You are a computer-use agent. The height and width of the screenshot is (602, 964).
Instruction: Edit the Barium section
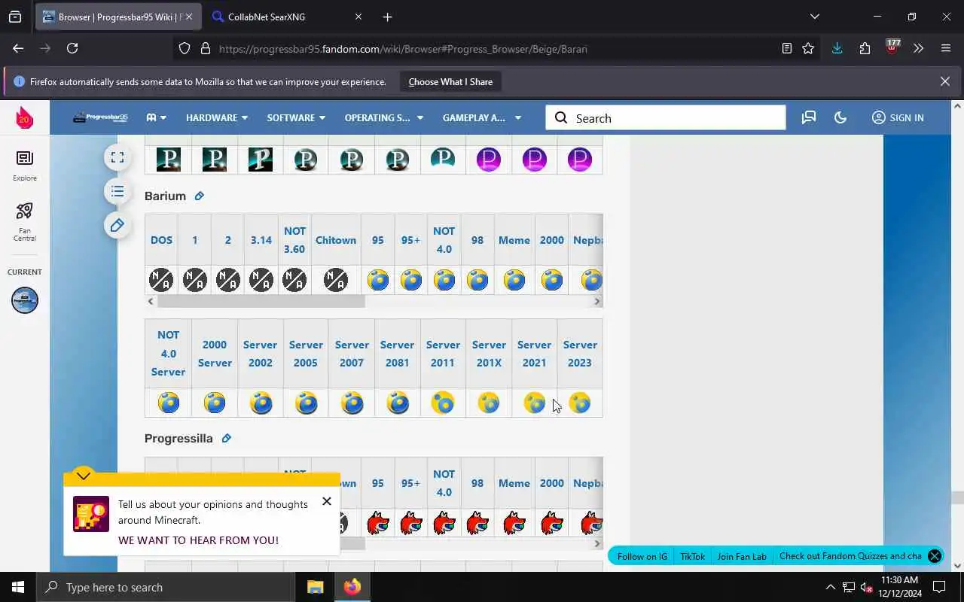(x=200, y=196)
